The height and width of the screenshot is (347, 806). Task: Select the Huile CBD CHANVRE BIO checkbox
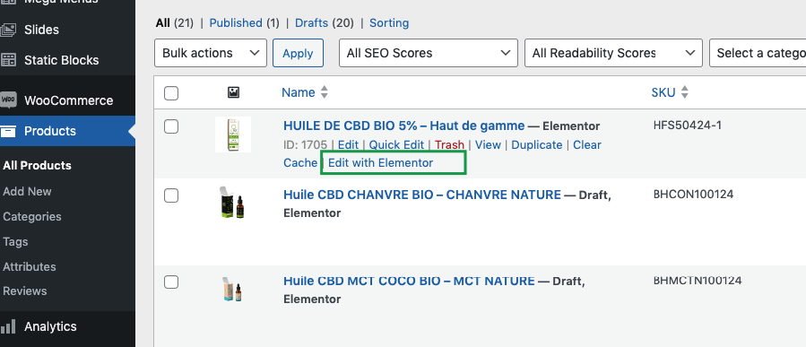171,195
